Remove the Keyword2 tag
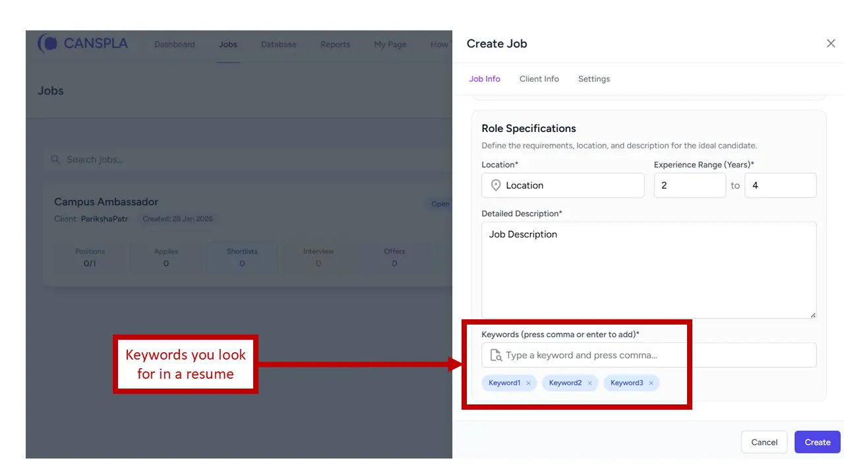Screen dimensions: 844x475 pyautogui.click(x=589, y=383)
